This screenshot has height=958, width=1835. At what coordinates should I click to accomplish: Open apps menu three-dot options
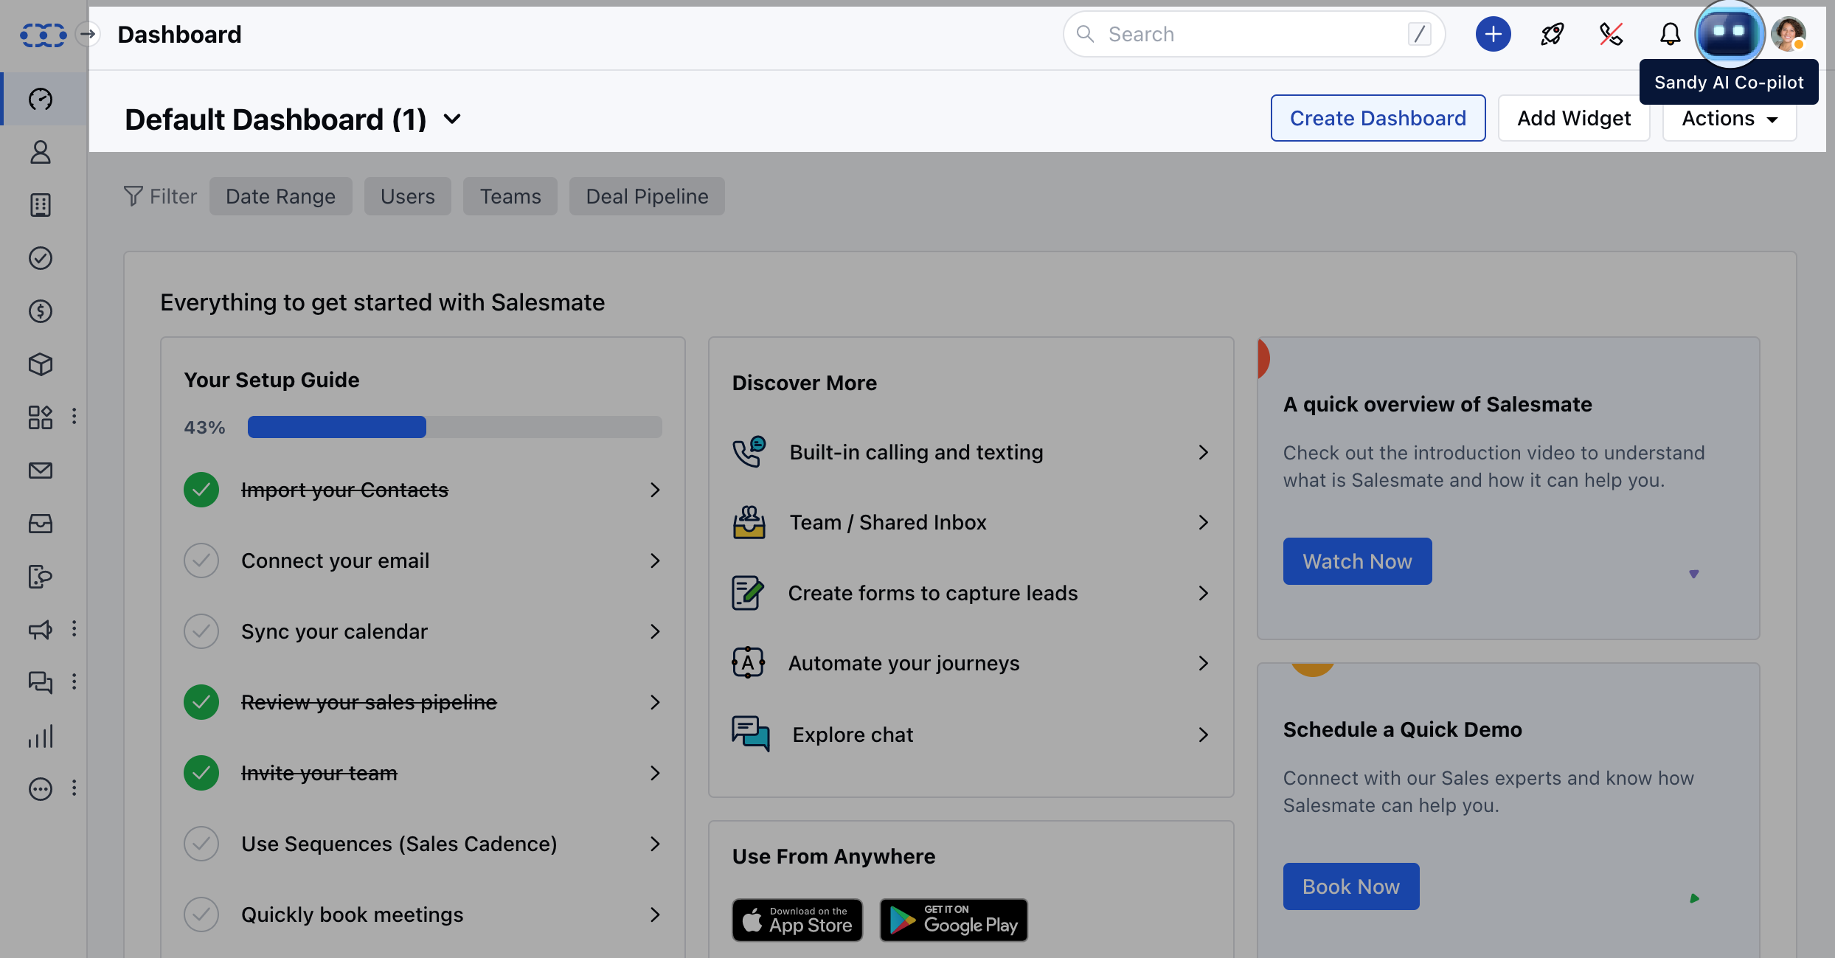point(74,417)
